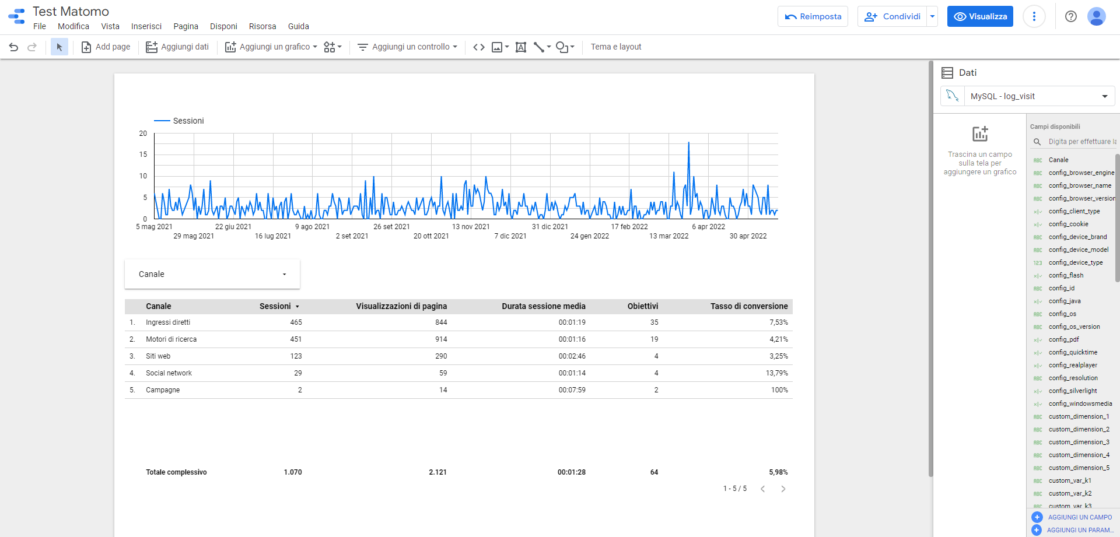1120x537 pixels.
Task: Click the canvas vertical scrollbar
Action: point(931,269)
